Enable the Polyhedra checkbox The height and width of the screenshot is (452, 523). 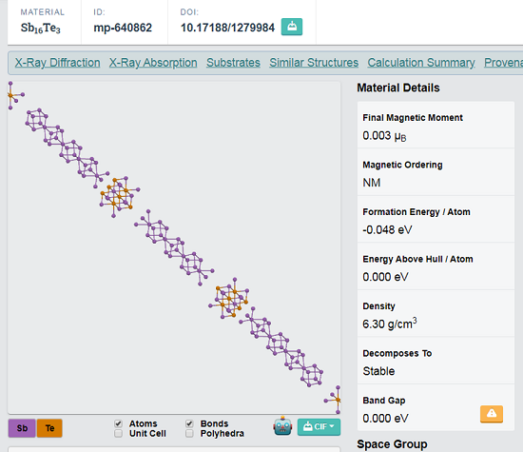click(189, 433)
